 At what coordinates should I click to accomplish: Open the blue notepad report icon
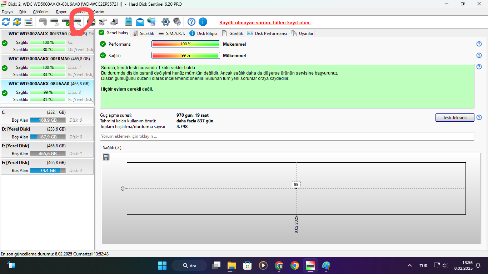[129, 22]
